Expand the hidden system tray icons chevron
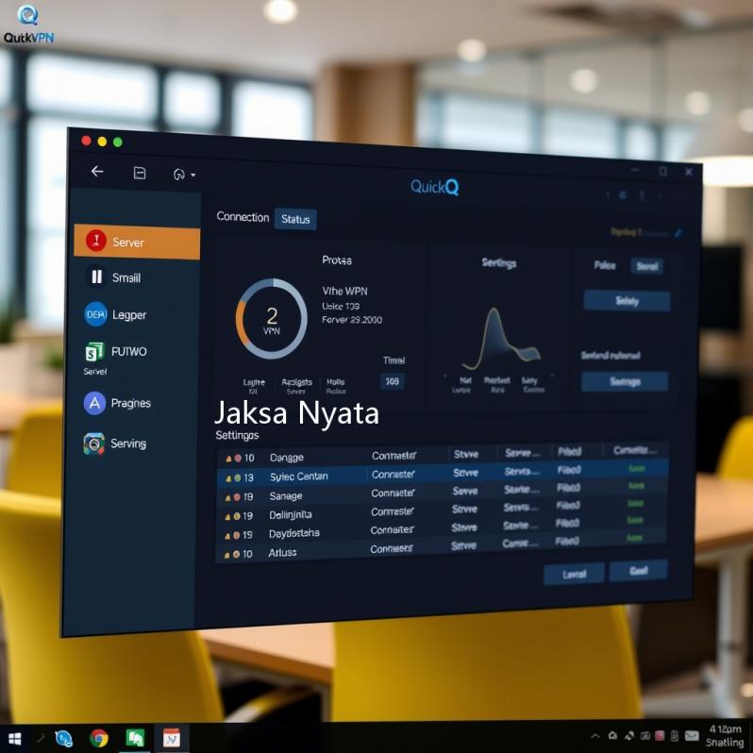Viewport: 753px width, 753px height. tap(595, 736)
